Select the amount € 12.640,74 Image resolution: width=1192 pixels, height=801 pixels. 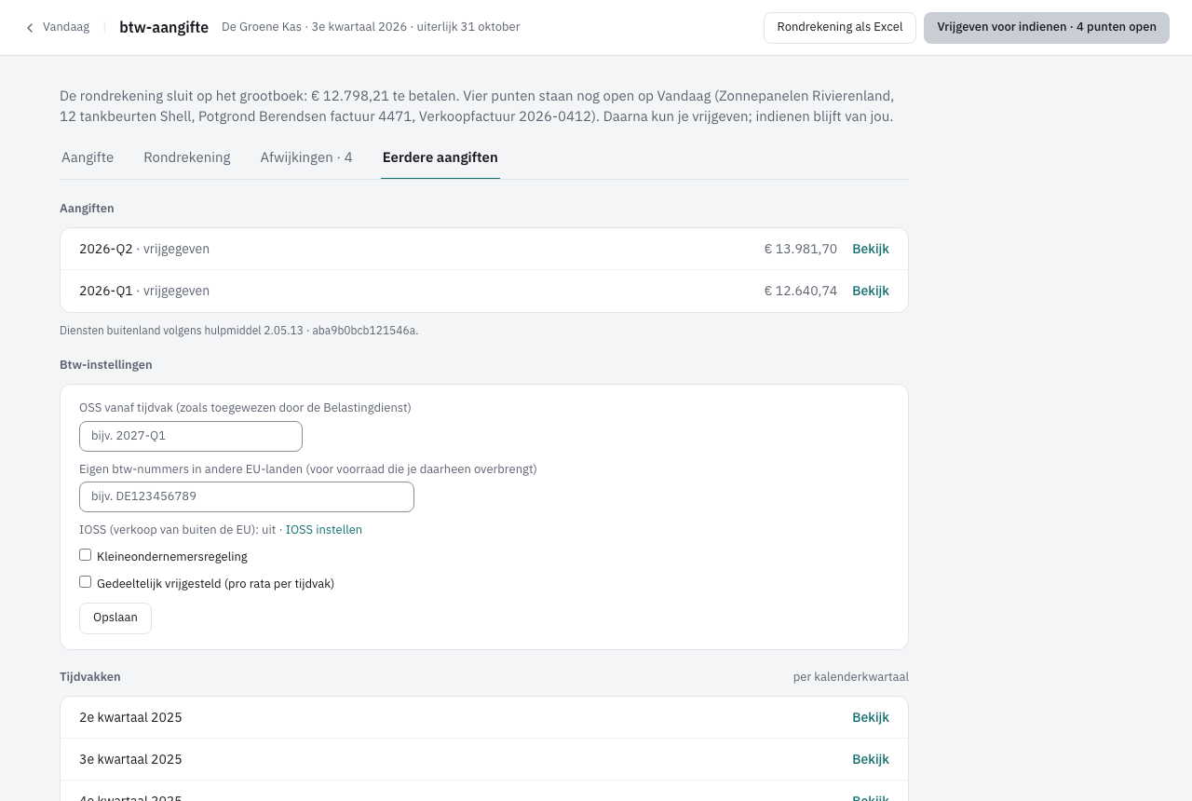(x=801, y=291)
